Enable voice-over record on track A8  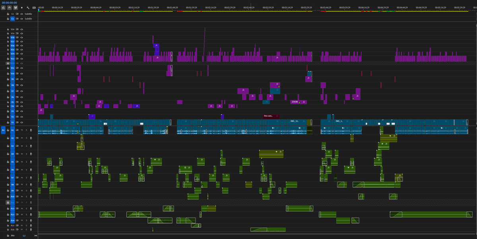pos(31,185)
